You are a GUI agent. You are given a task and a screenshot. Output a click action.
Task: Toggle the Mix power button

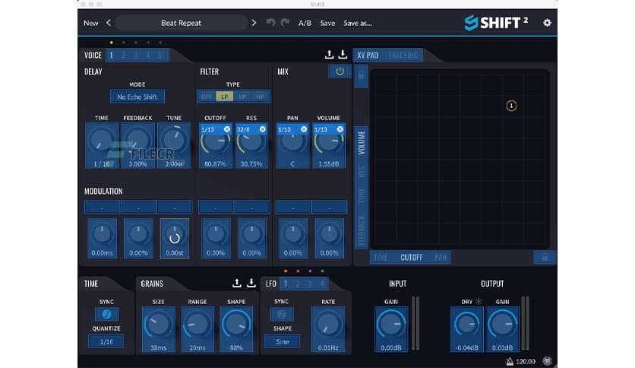pyautogui.click(x=340, y=71)
